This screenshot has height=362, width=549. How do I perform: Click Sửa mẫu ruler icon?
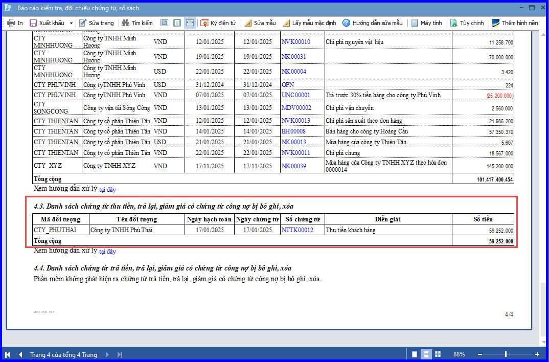248,23
